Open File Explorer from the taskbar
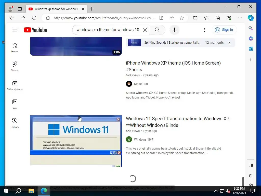Screen dimensions: 261x196 [x=31, y=191]
